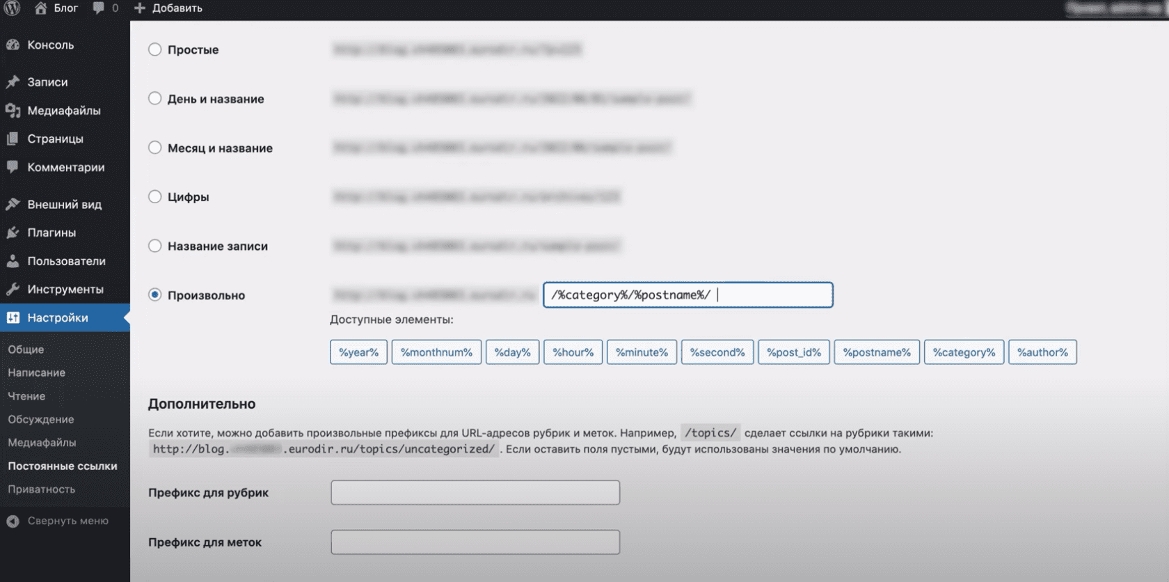Click the Префикс для меток field
Image resolution: width=1169 pixels, height=582 pixels.
(475, 542)
